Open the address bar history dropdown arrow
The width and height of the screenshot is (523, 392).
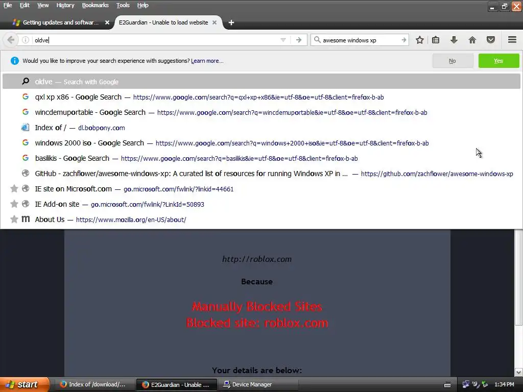click(283, 40)
